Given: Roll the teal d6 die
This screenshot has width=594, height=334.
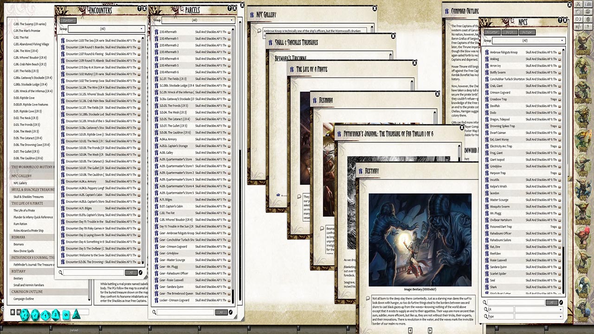Looking at the screenshot, I should [x=66, y=315].
